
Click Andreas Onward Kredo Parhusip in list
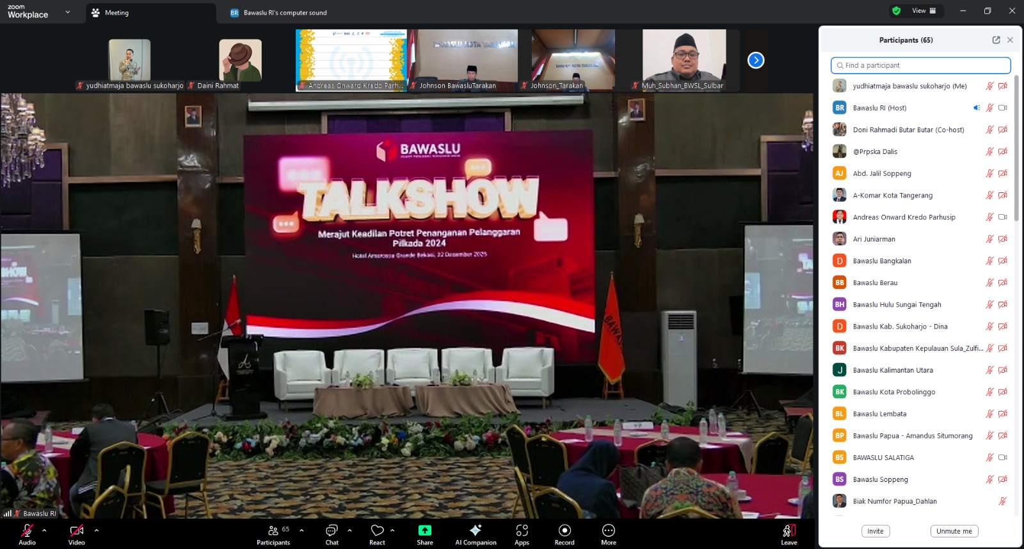[921, 217]
